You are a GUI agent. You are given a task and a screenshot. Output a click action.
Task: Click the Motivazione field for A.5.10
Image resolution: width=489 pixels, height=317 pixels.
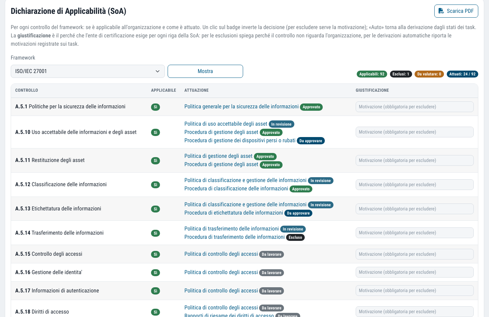point(415,132)
